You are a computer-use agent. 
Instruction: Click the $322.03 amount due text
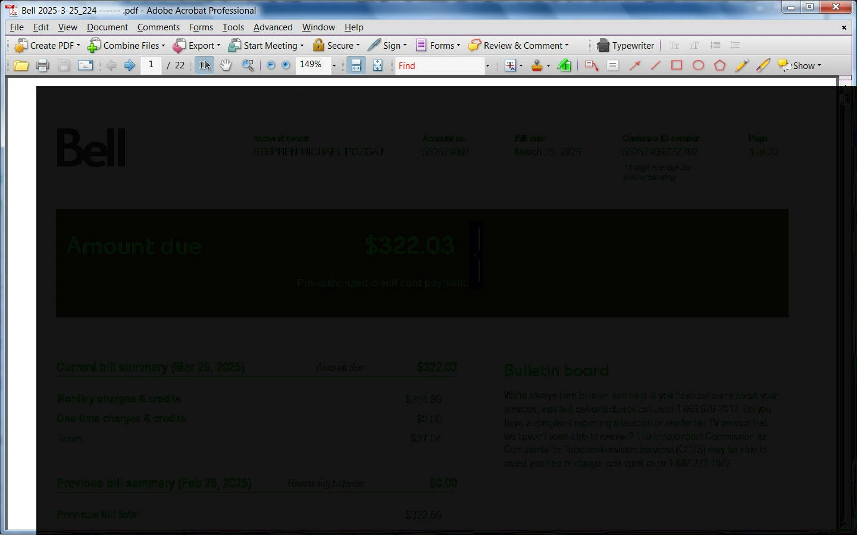pos(410,246)
